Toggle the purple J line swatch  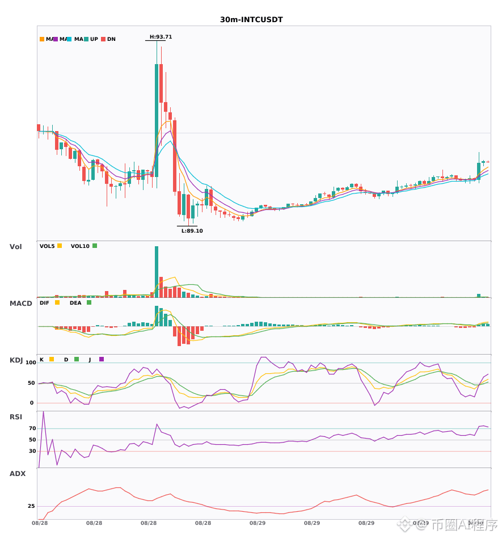coord(102,359)
